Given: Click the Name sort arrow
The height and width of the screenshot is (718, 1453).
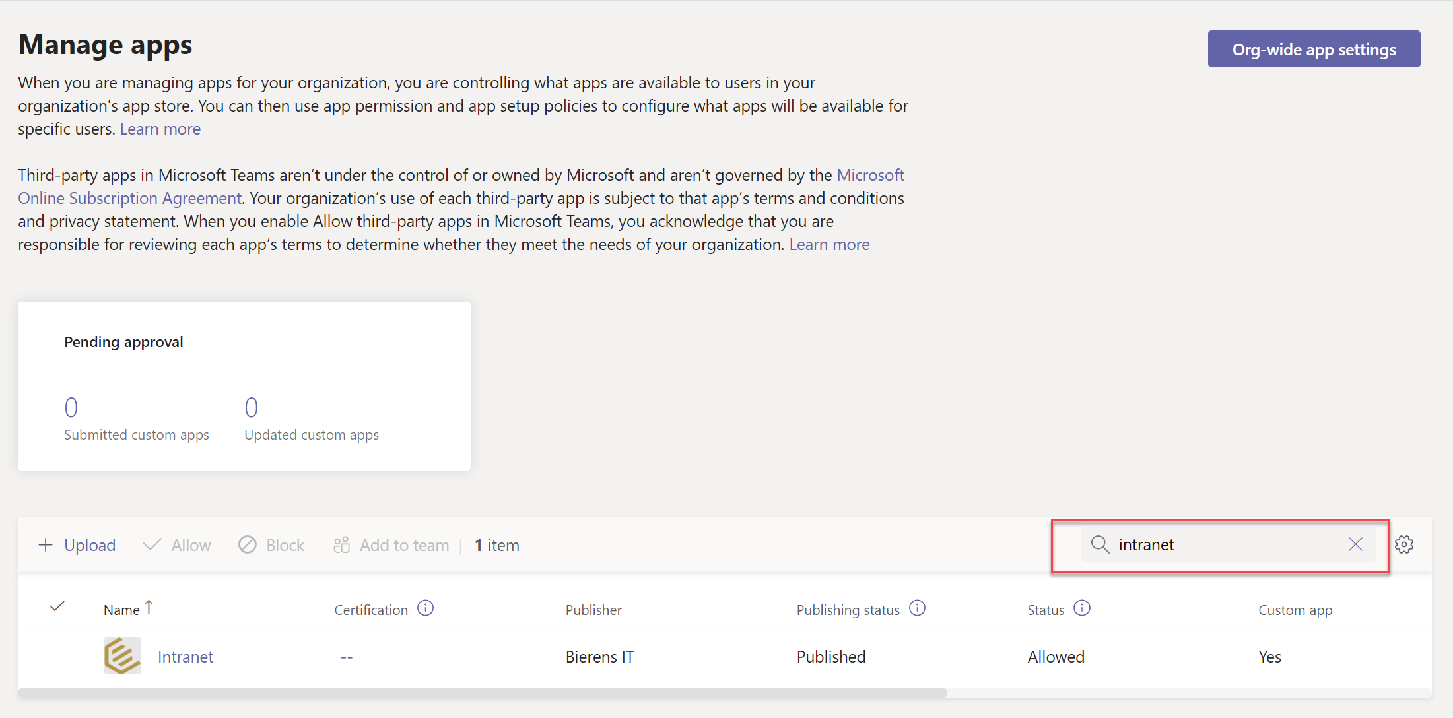Looking at the screenshot, I should point(149,607).
